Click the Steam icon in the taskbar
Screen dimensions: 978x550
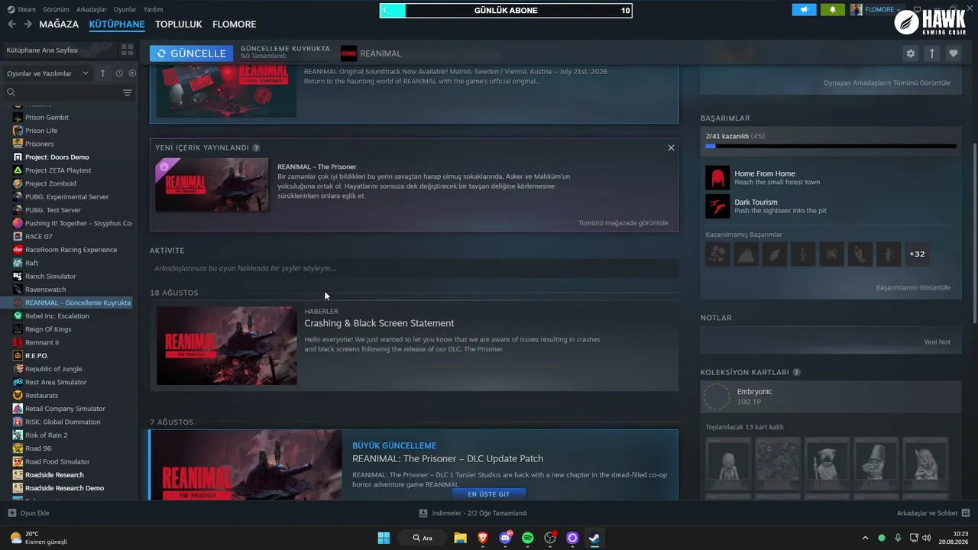tap(594, 538)
